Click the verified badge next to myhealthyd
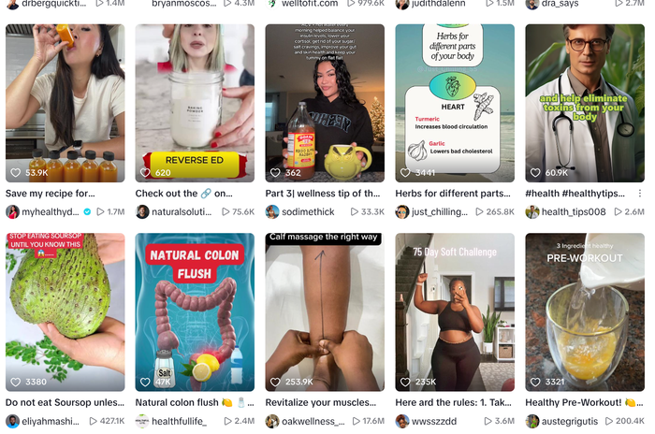The height and width of the screenshot is (434, 655). click(x=87, y=211)
